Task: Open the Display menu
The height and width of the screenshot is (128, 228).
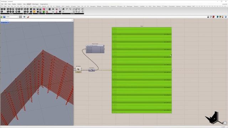Action: [14, 4]
